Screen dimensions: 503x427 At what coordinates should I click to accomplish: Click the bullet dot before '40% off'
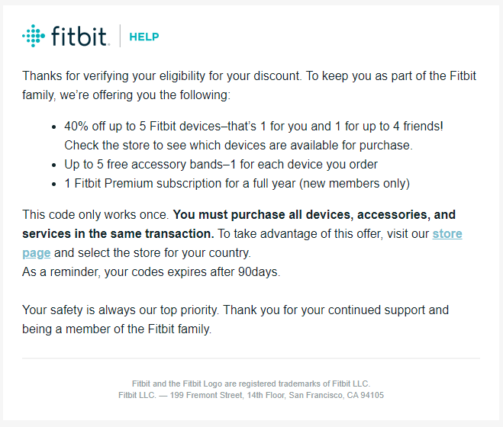point(53,126)
